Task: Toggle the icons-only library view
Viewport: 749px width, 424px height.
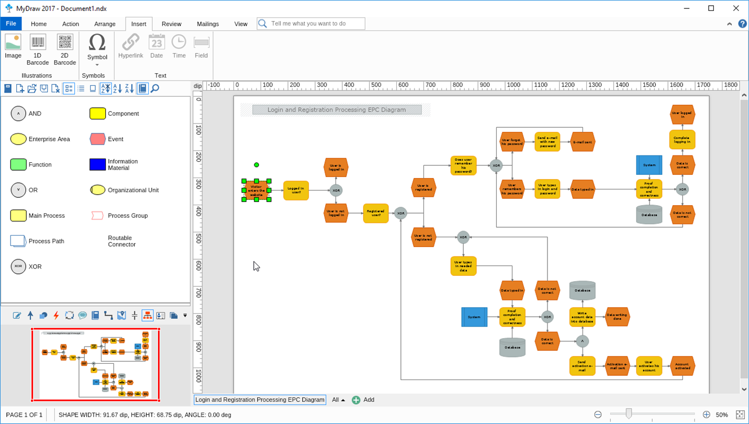Action: point(93,88)
